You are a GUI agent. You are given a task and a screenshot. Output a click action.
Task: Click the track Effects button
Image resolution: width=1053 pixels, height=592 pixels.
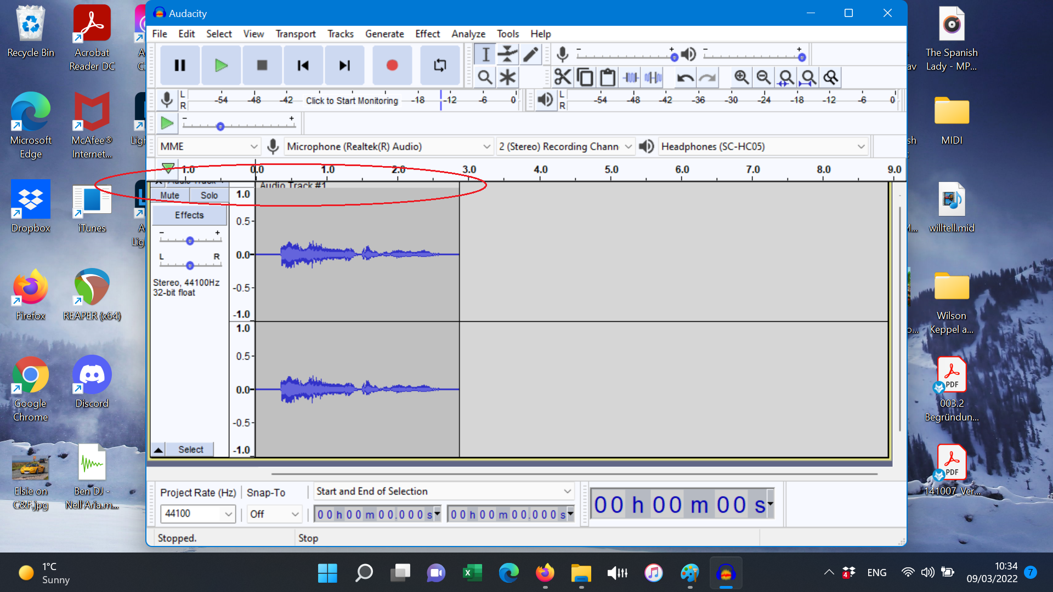pos(189,215)
